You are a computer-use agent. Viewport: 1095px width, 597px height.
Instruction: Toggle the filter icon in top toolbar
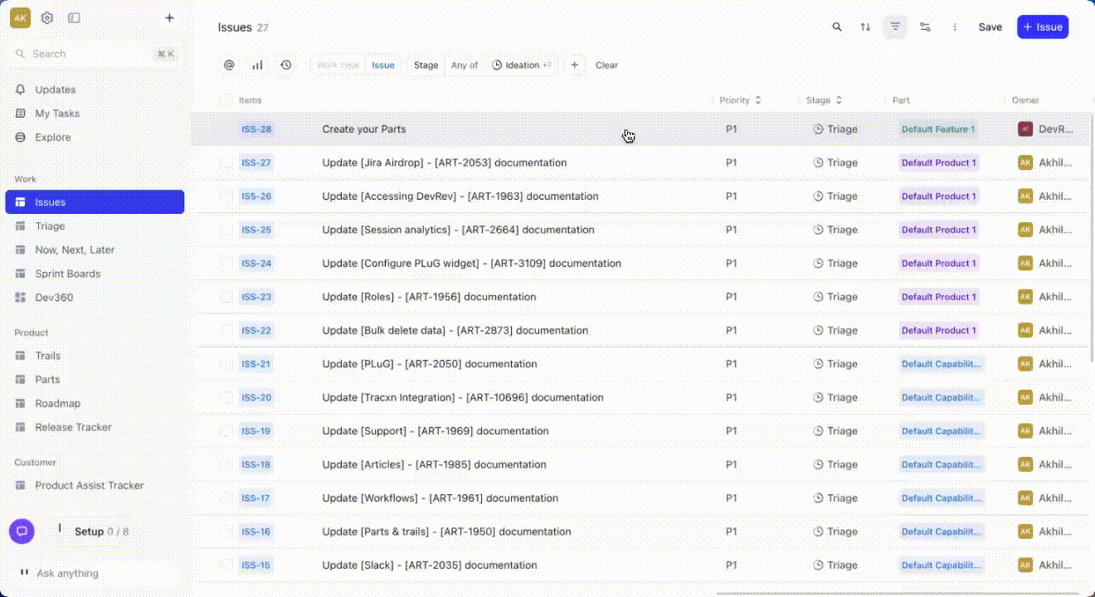tap(895, 27)
